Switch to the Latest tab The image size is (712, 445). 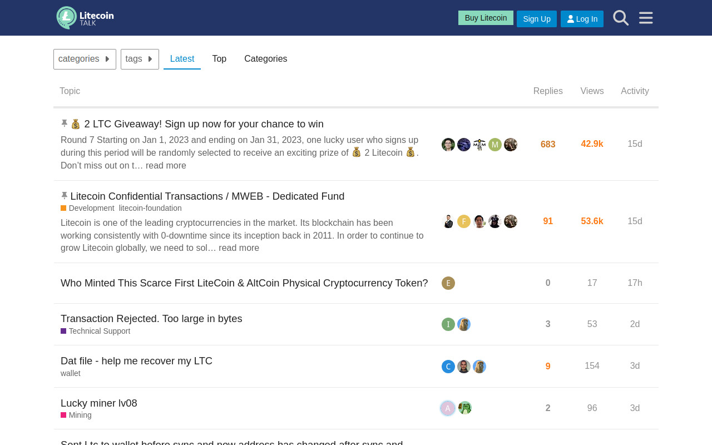pos(182,59)
